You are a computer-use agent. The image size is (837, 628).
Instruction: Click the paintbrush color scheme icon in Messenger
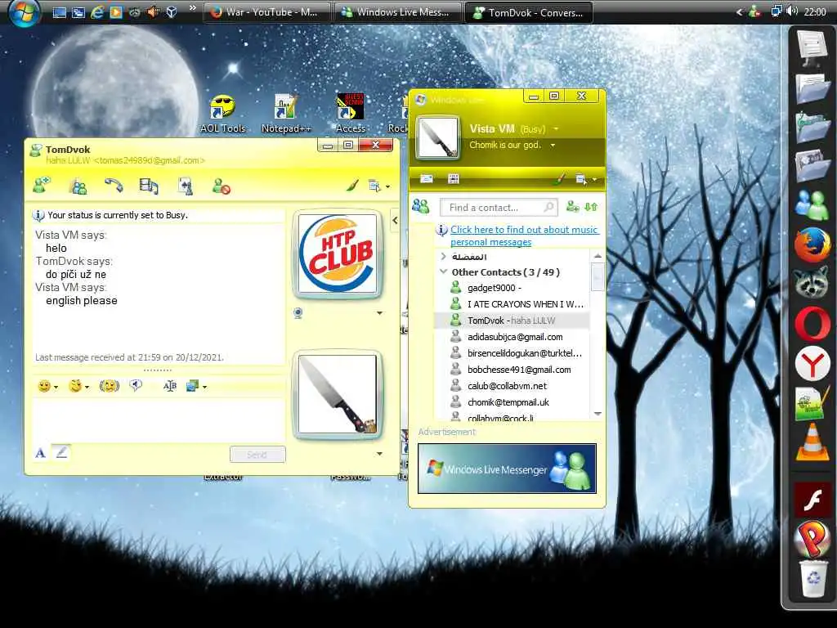tap(559, 178)
